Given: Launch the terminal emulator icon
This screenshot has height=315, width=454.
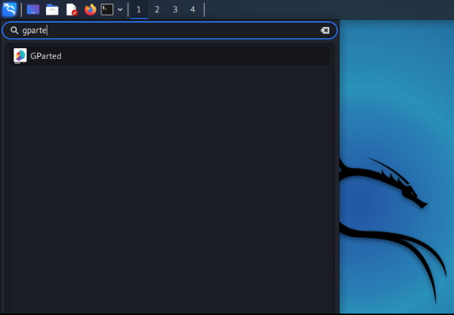Looking at the screenshot, I should tap(107, 9).
